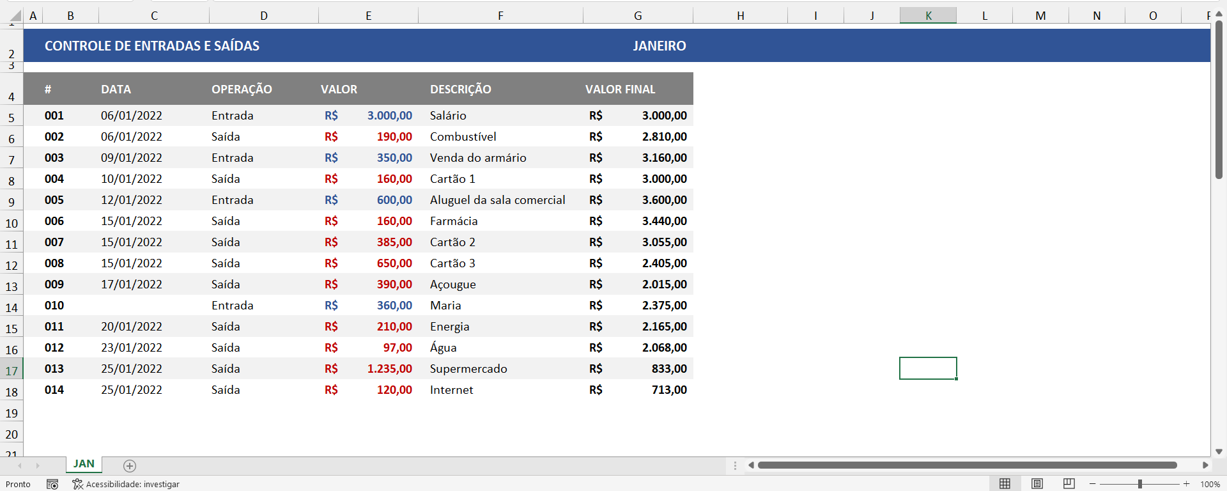Click the Internet description cell
The image size is (1227, 491).
(500, 389)
